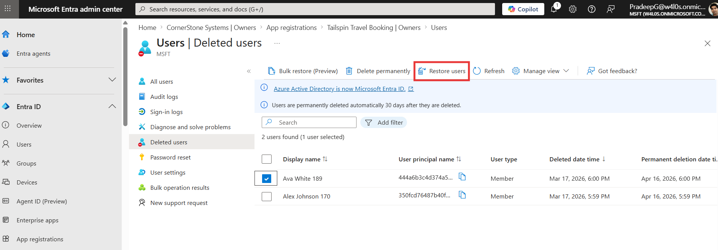Copy Alex Johnson's user principal name
The width and height of the screenshot is (718, 250).
point(462,195)
